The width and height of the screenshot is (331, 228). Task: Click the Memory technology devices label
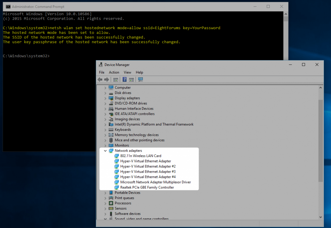[x=136, y=135]
